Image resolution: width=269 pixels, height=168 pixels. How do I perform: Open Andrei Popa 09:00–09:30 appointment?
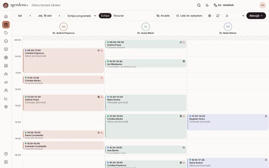(146, 44)
